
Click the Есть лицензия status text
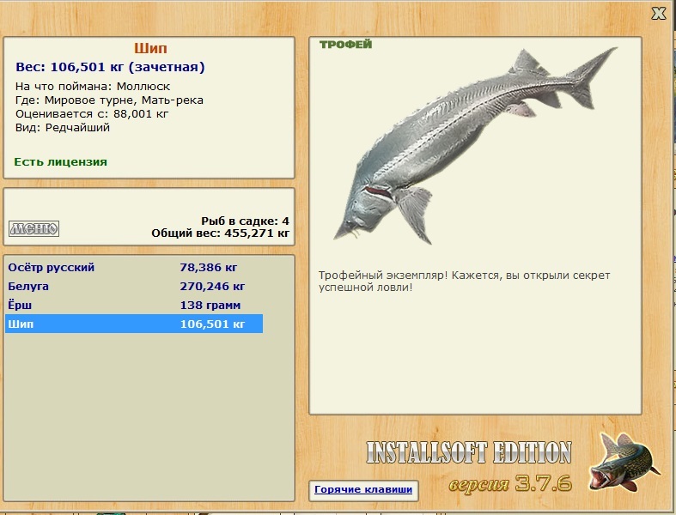(x=60, y=161)
